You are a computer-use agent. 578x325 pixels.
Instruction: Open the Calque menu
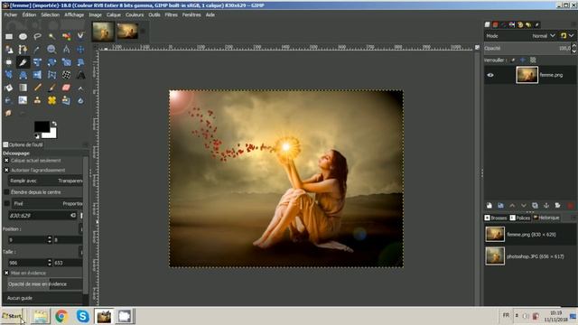coord(114,14)
